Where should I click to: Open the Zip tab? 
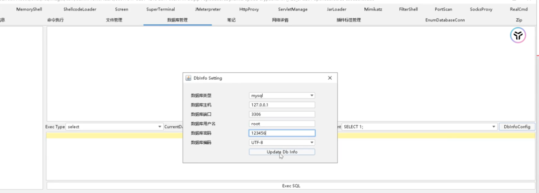518,20
